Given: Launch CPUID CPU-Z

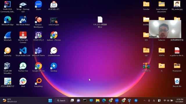Looking at the screenshot, I should click(38, 35).
